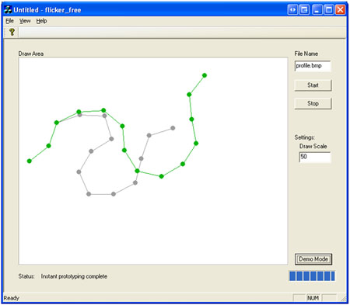The width and height of the screenshot is (350, 305).
Task: Click the left-right arrows title bar button
Action: click(x=292, y=10)
